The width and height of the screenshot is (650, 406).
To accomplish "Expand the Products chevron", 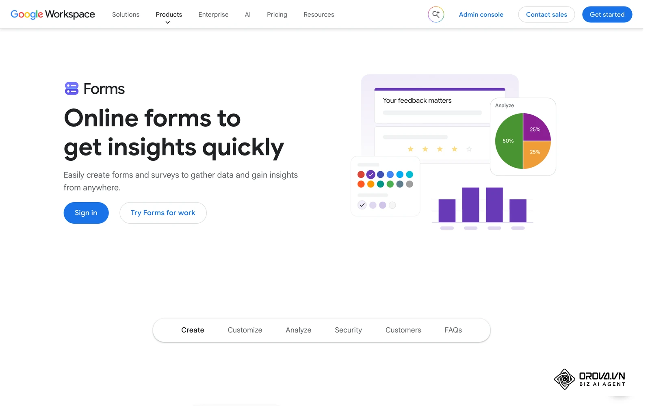I will pyautogui.click(x=168, y=23).
